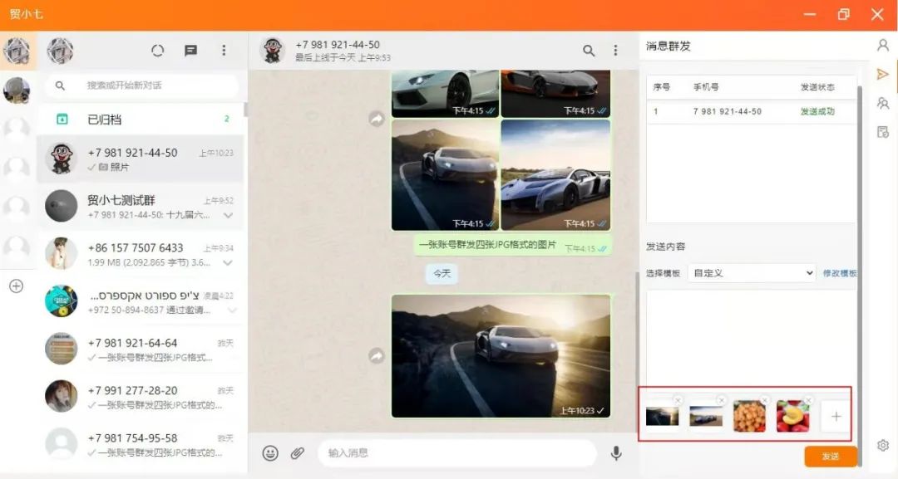Open album photo of car on mountain road
This screenshot has width=898, height=479.
tap(445, 175)
